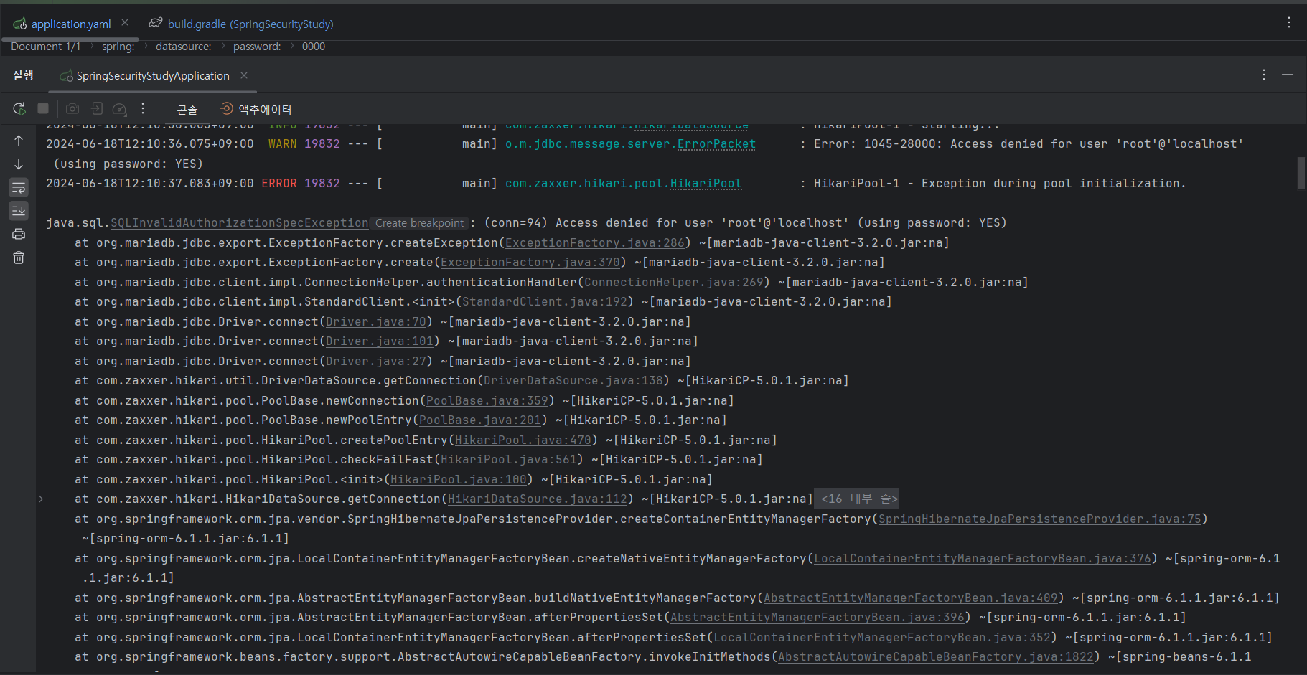Open the ExceptionFactory.java:286 link
Image resolution: width=1307 pixels, height=675 pixels.
[x=594, y=243]
